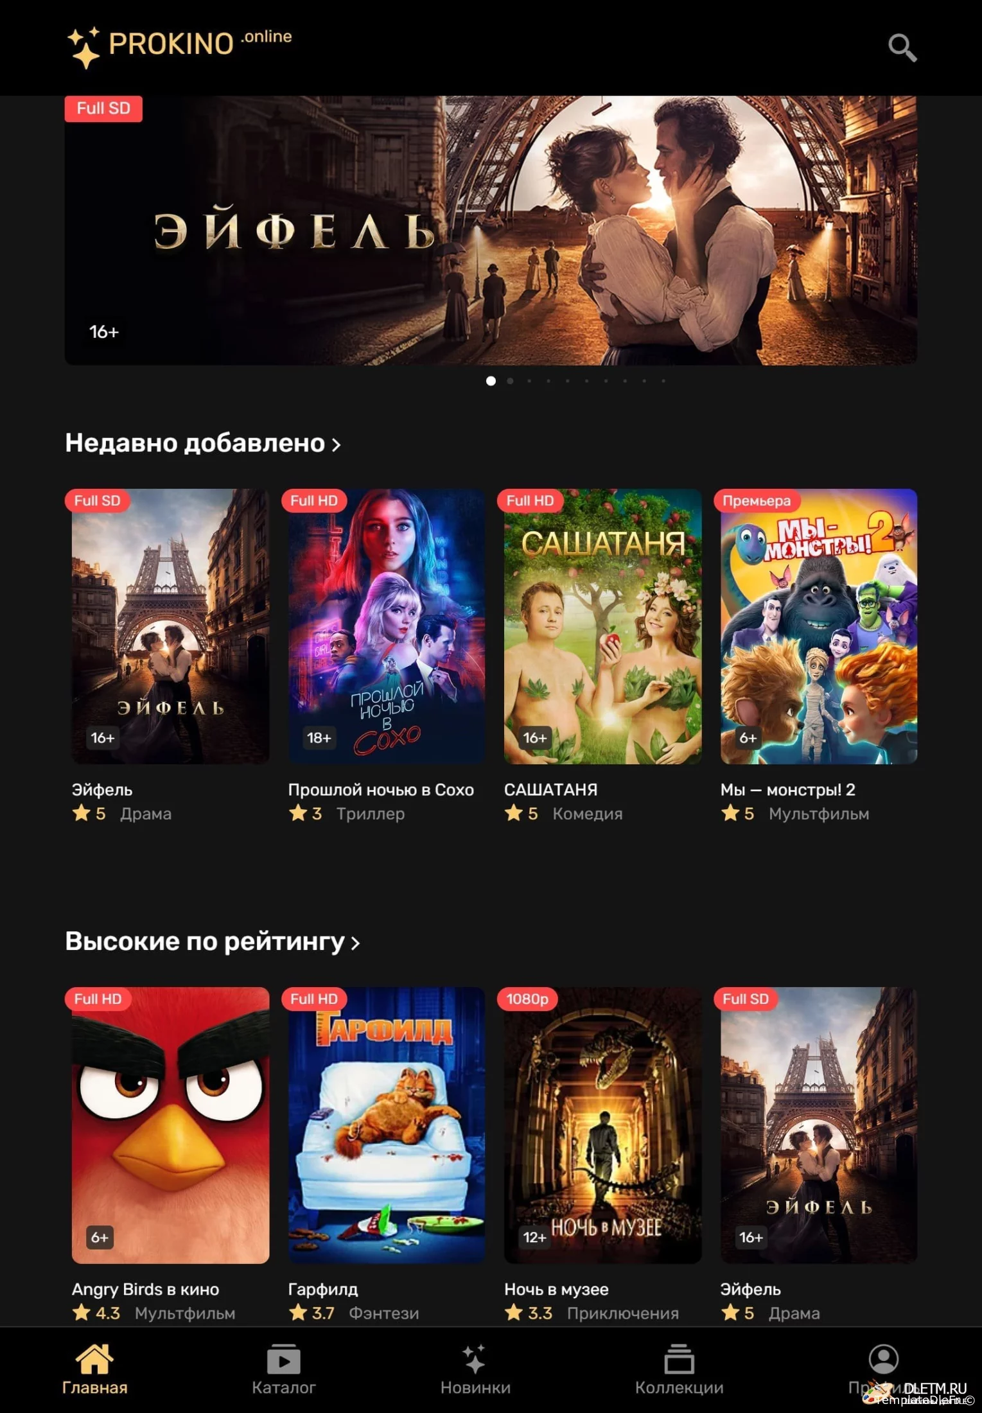
Task: Open the profile person icon
Action: pos(883,1358)
